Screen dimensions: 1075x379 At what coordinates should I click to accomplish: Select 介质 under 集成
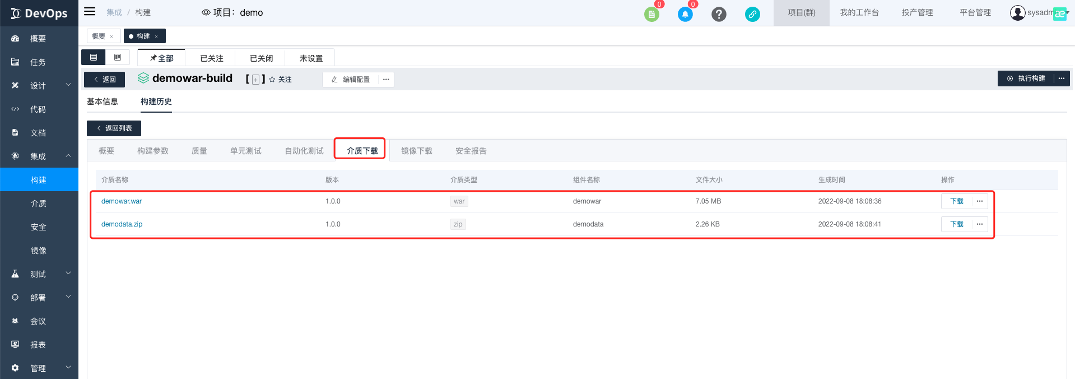tap(39, 204)
